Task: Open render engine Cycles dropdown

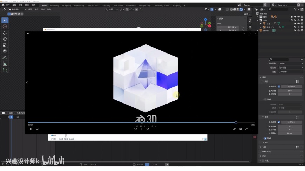Action: pyautogui.click(x=290, y=64)
